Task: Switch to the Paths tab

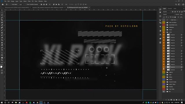Action: click(175, 8)
